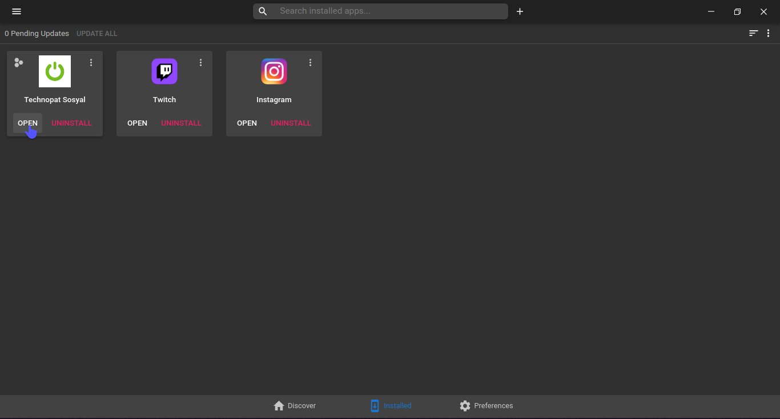
Task: Click Update All button
Action: pos(97,34)
